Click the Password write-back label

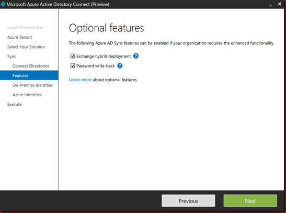tap(96, 66)
